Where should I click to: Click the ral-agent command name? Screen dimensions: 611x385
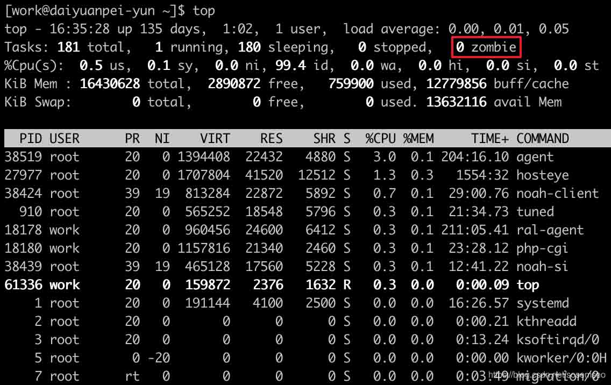tap(550, 230)
